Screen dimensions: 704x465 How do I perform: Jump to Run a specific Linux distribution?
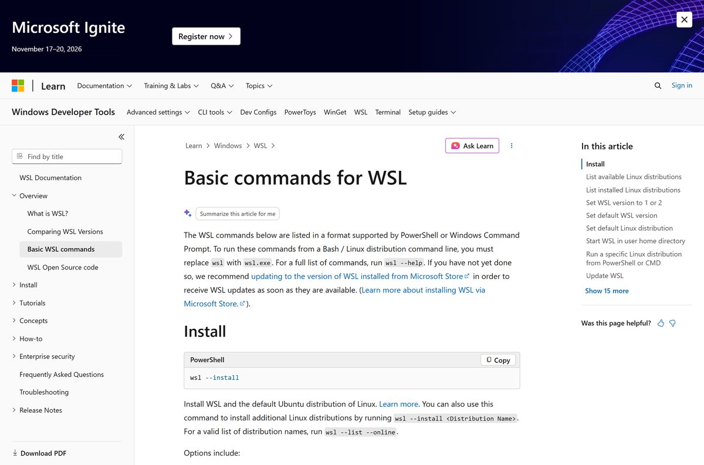tap(634, 258)
